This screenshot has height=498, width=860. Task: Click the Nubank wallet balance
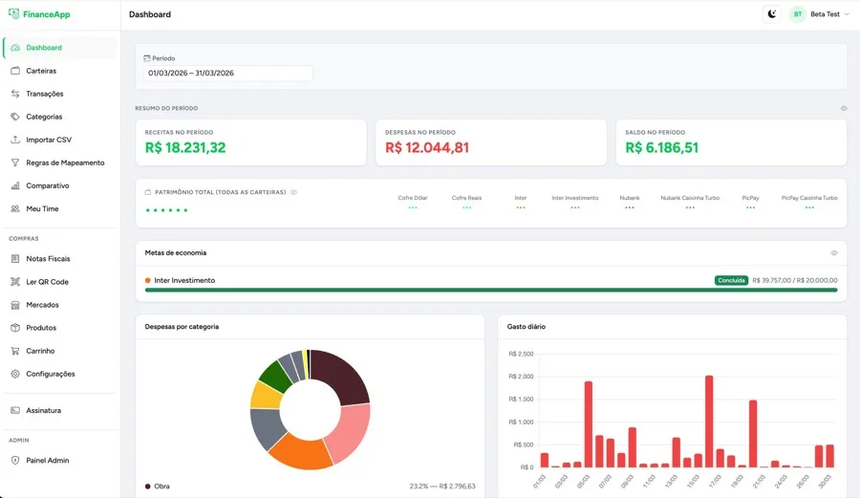630,207
